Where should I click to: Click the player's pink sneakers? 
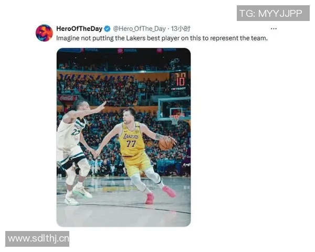click(160, 194)
